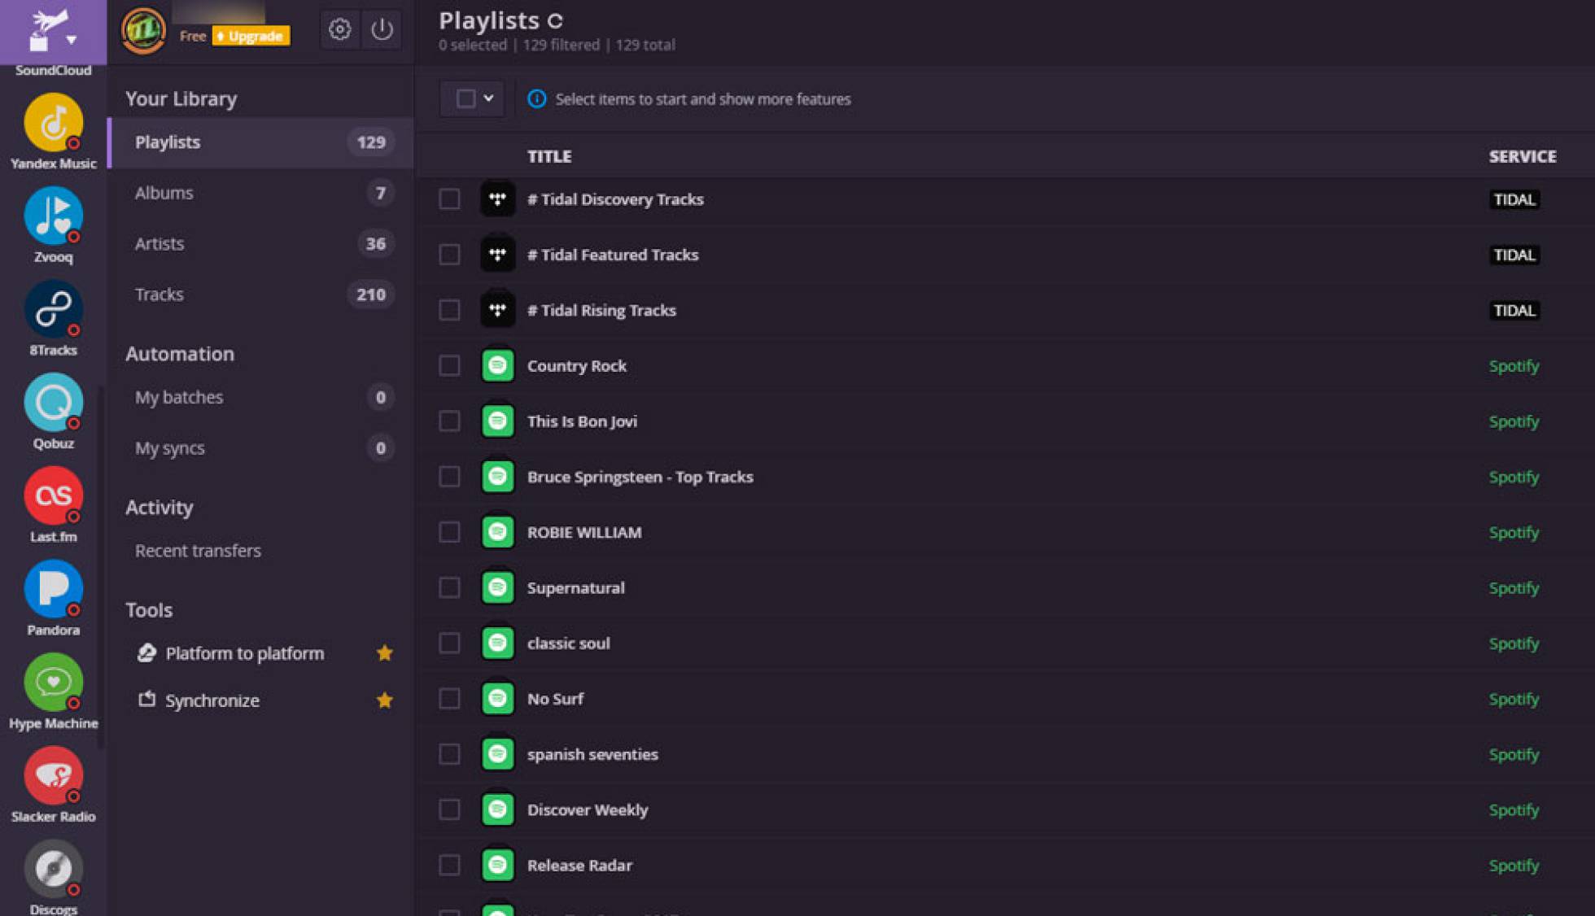Viewport: 1595px width, 916px height.
Task: Go to Playlists in Your Library
Action: [x=260, y=142]
